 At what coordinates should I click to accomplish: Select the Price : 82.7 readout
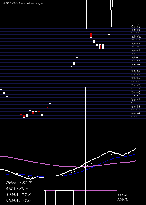tap(18, 183)
